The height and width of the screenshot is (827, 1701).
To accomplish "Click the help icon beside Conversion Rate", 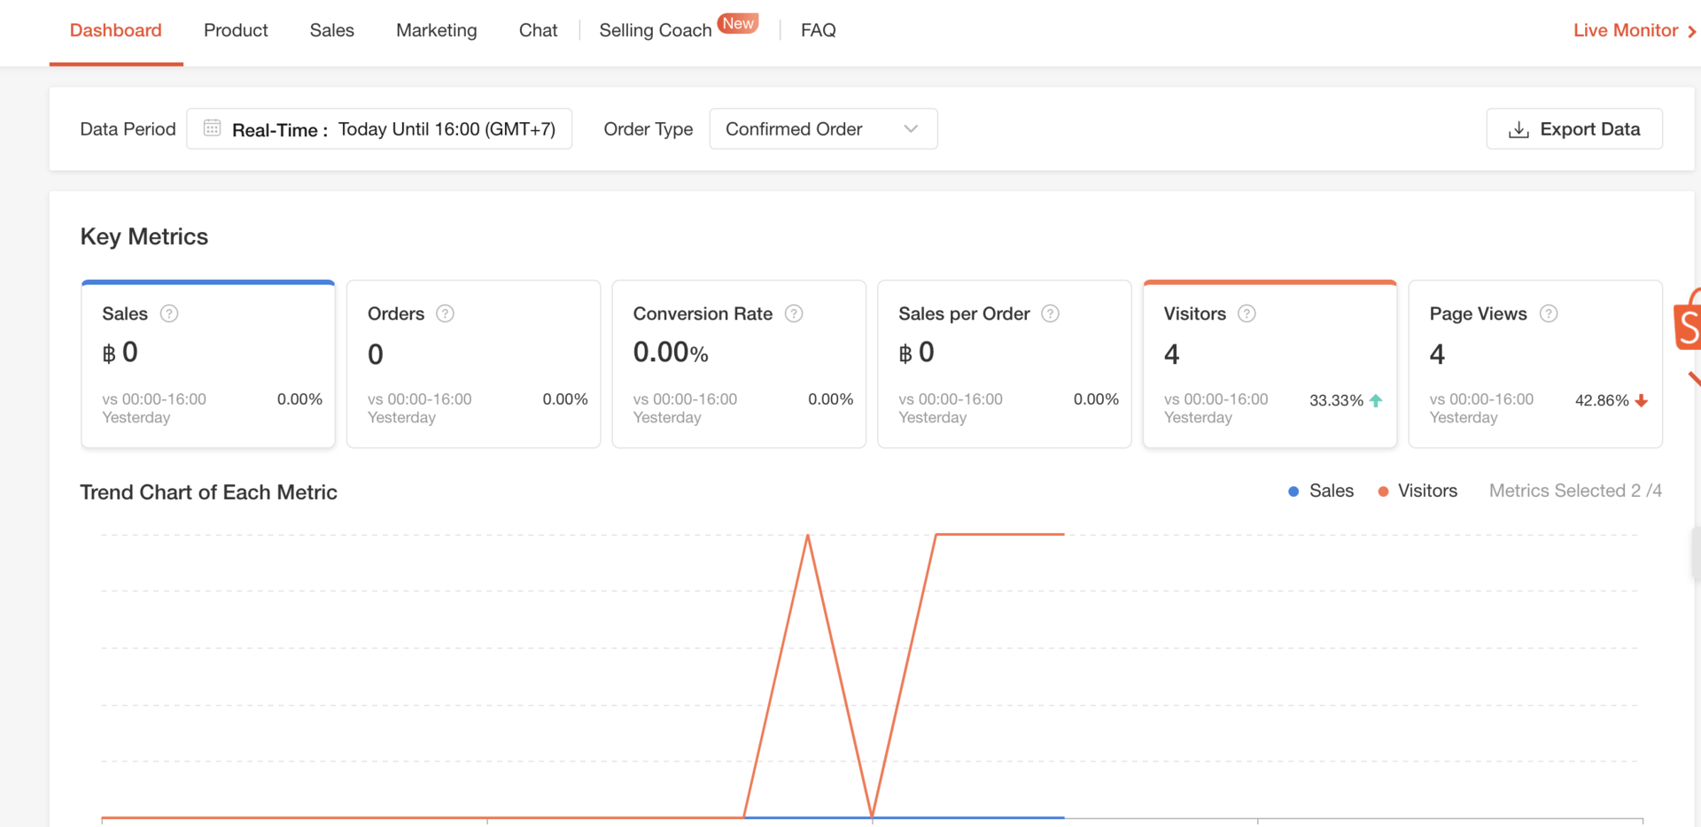I will pyautogui.click(x=794, y=313).
